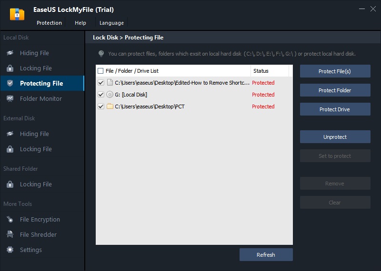381x271 pixels.
Task: Click shredder icon beside File Shredder
Action: click(x=10, y=234)
